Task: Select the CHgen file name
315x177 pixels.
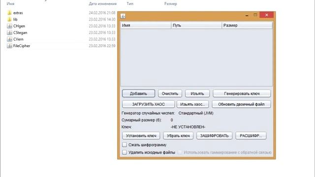Action: pos(19,26)
